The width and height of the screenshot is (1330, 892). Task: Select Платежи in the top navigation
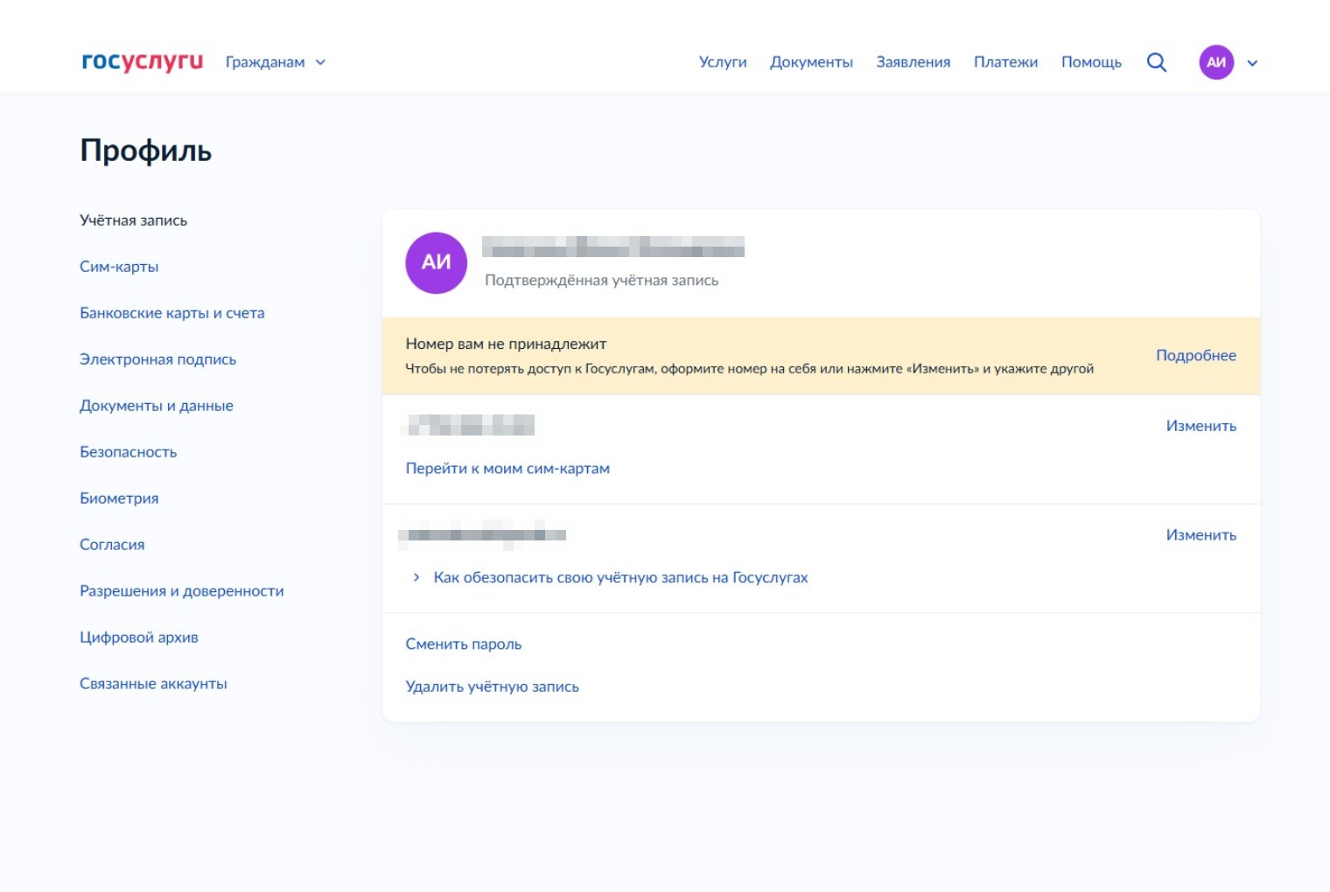1005,62
